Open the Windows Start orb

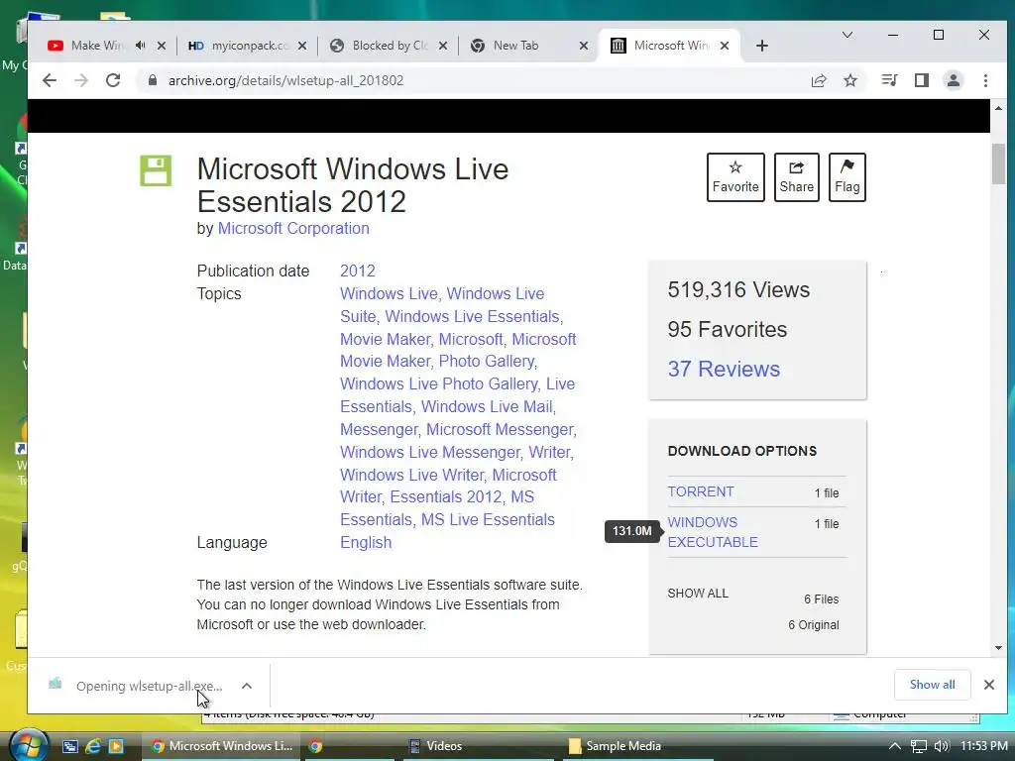pyautogui.click(x=29, y=745)
